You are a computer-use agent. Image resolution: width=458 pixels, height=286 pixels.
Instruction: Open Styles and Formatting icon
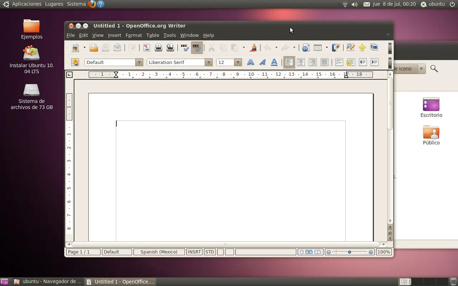click(x=75, y=62)
